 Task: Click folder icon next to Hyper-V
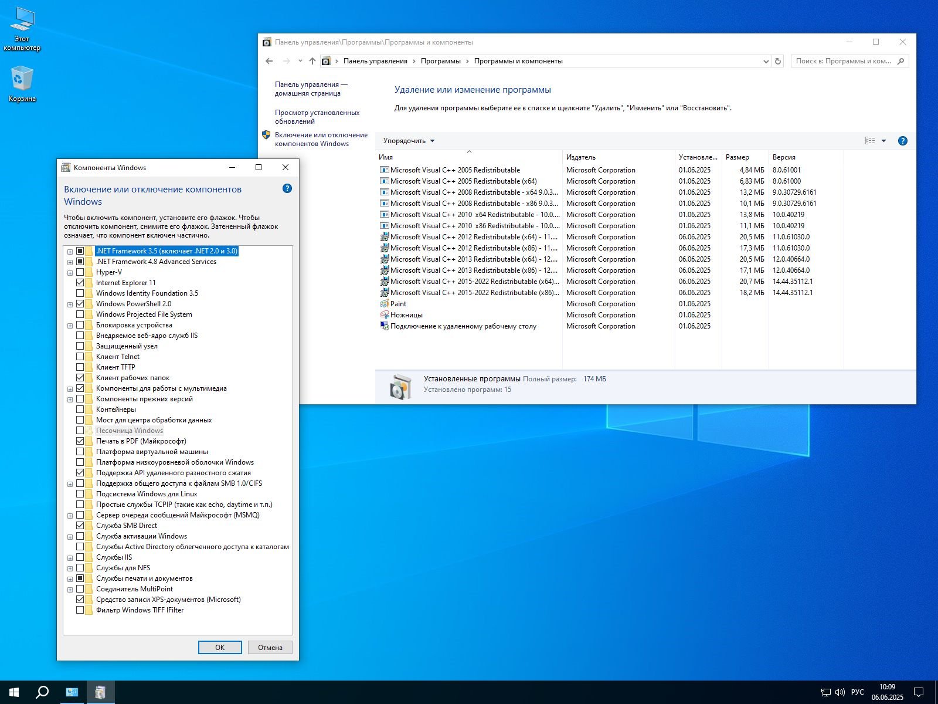click(89, 272)
